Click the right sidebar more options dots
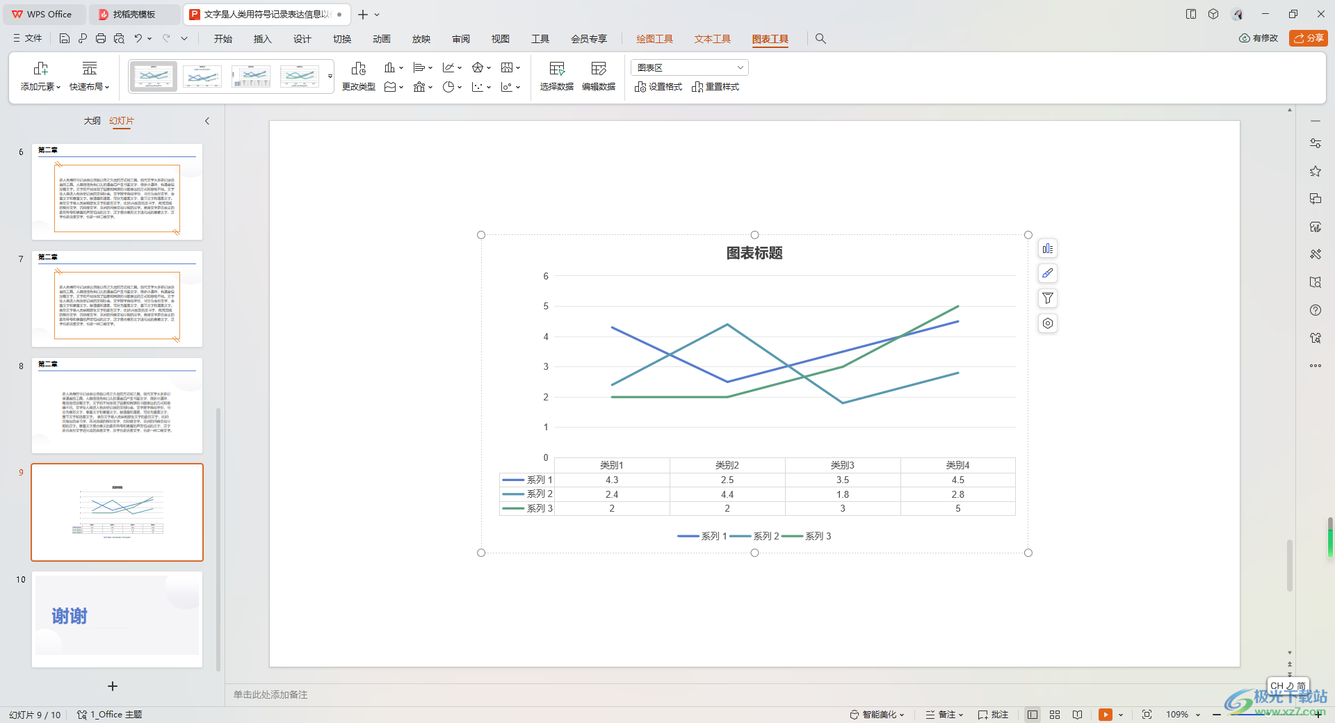The image size is (1335, 723). (x=1316, y=366)
